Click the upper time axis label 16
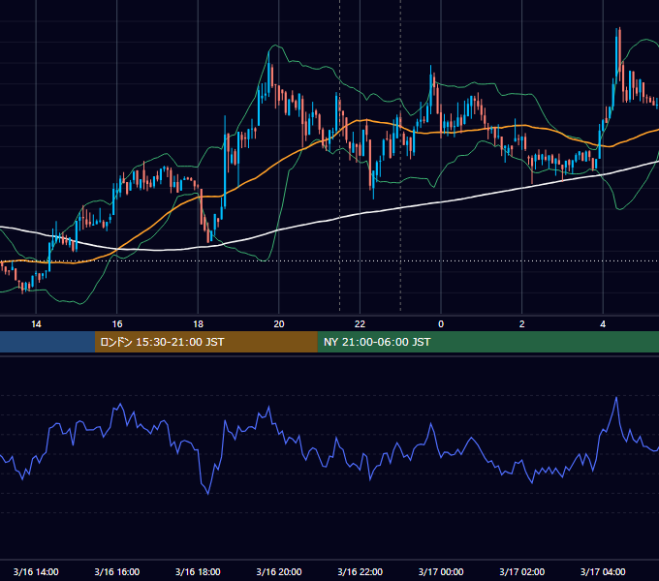 [117, 324]
